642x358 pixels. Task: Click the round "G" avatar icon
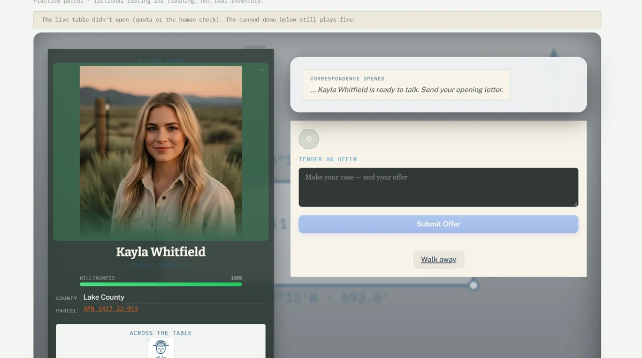point(309,139)
